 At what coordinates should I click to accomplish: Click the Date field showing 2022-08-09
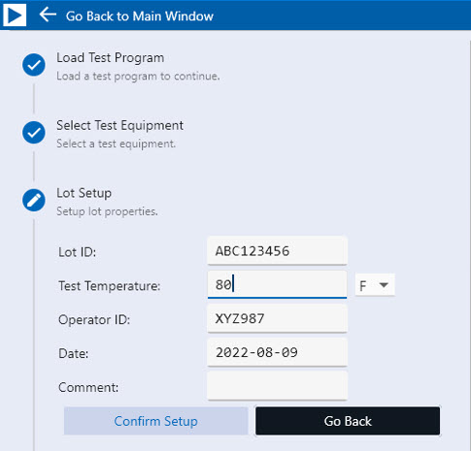tap(277, 352)
